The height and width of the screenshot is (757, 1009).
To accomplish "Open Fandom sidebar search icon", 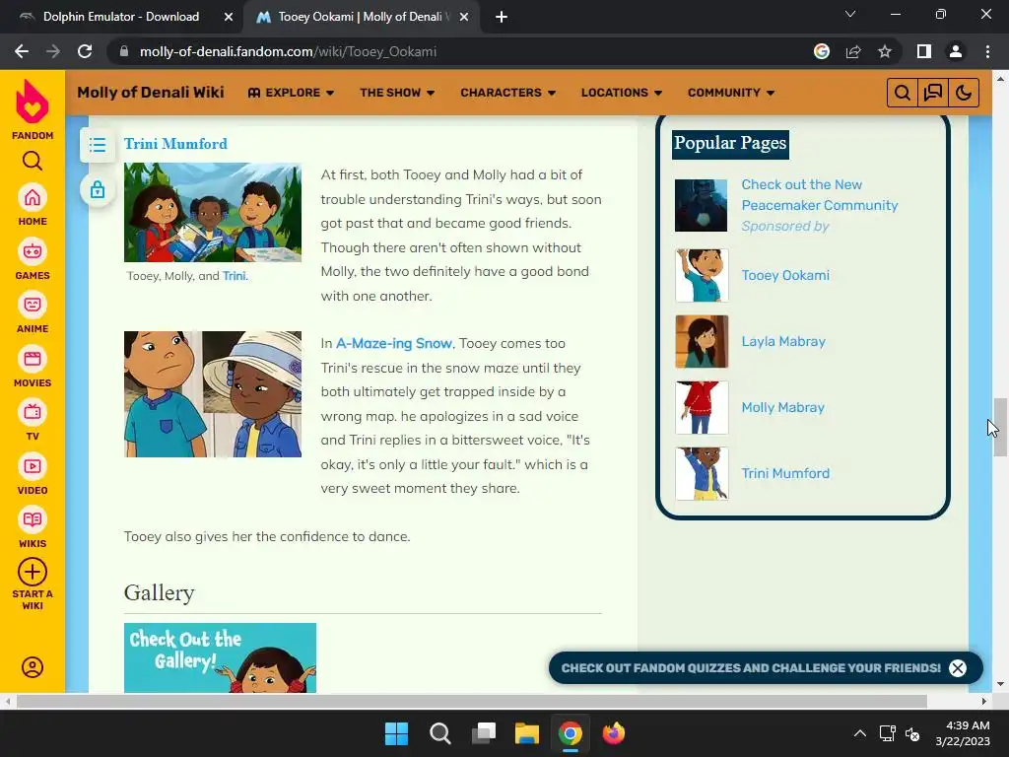I will [x=33, y=161].
